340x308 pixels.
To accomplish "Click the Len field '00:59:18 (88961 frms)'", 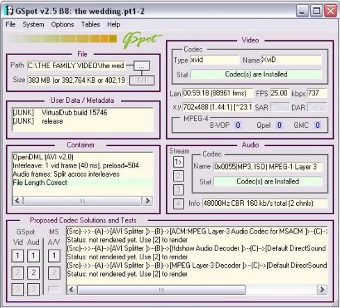I will 218,93.
